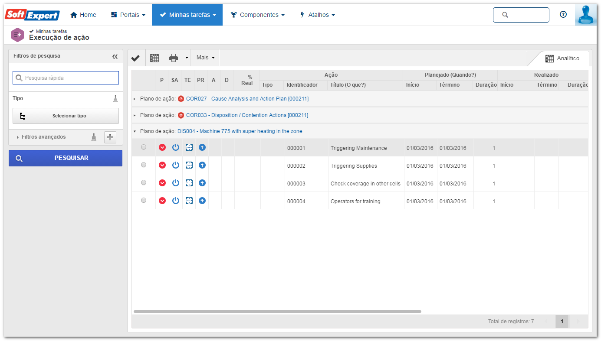Select radio button for Check coverage row

144,182
